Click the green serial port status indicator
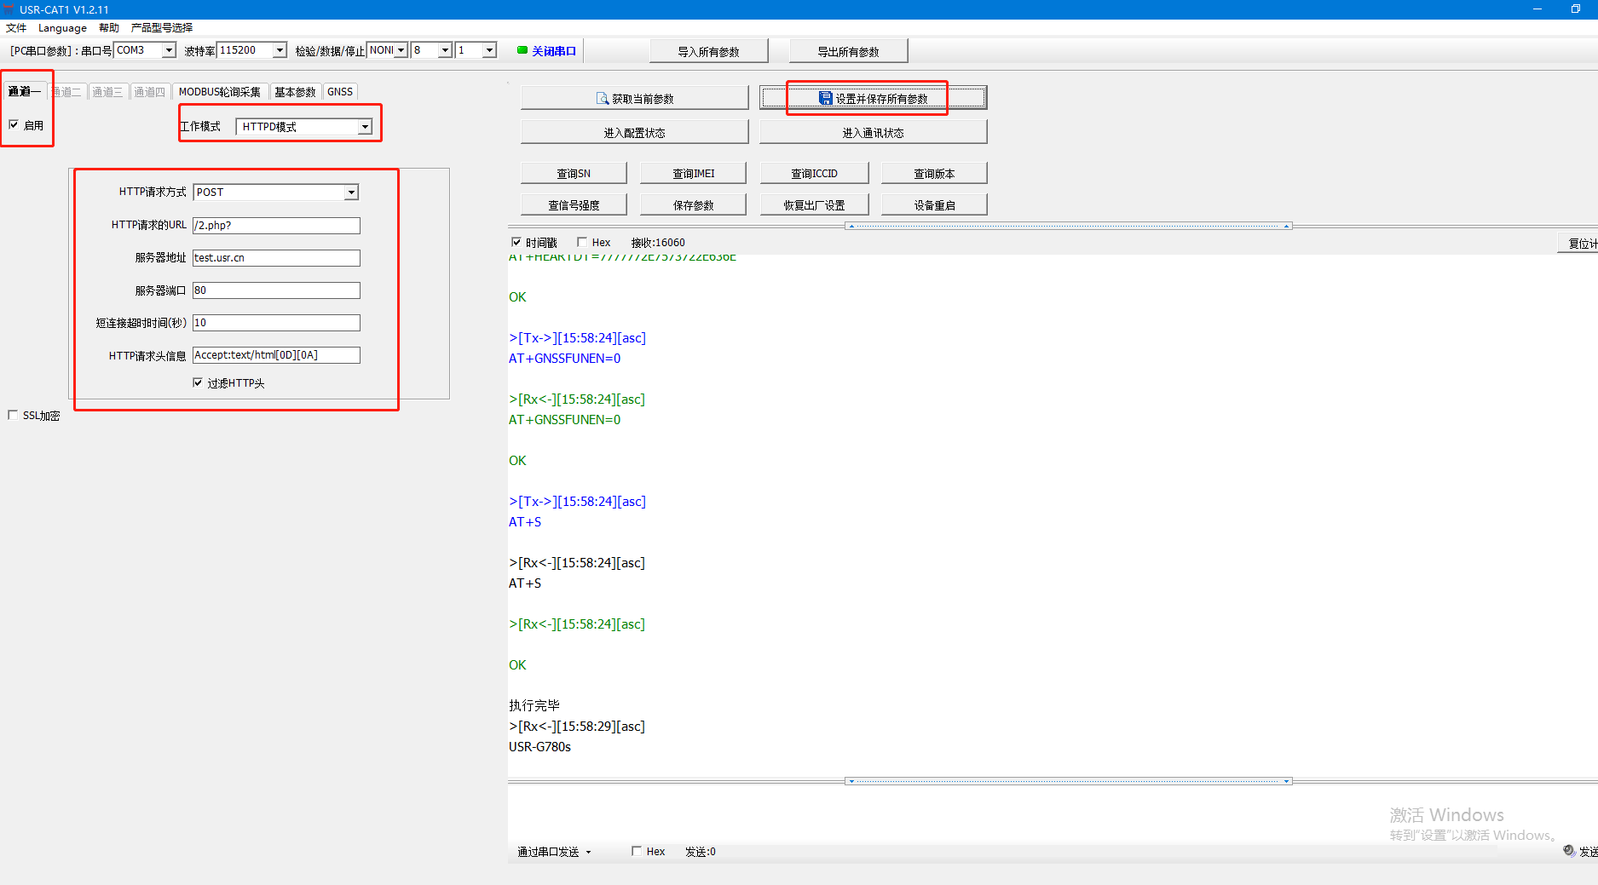This screenshot has width=1598, height=885. pos(522,50)
